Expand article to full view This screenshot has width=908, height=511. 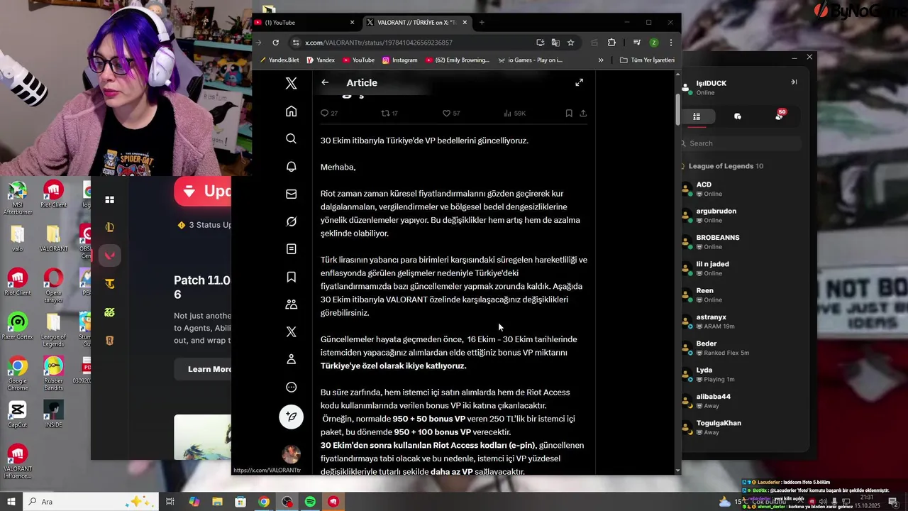coord(580,82)
